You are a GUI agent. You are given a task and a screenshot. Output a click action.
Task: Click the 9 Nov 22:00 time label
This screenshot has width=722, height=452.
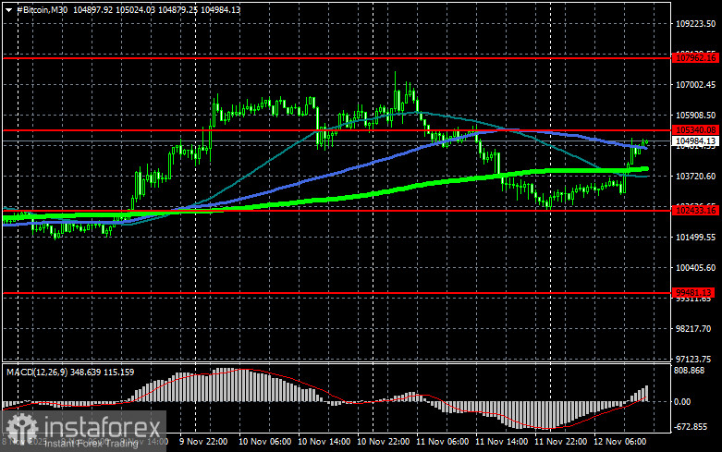pos(203,442)
